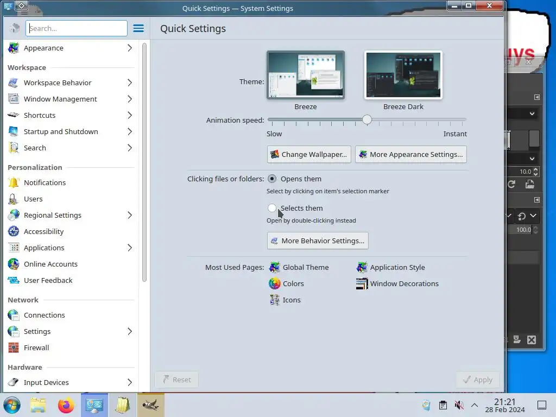556x417 pixels.
Task: Click the GIMP taskbar icon
Action: coord(151,405)
